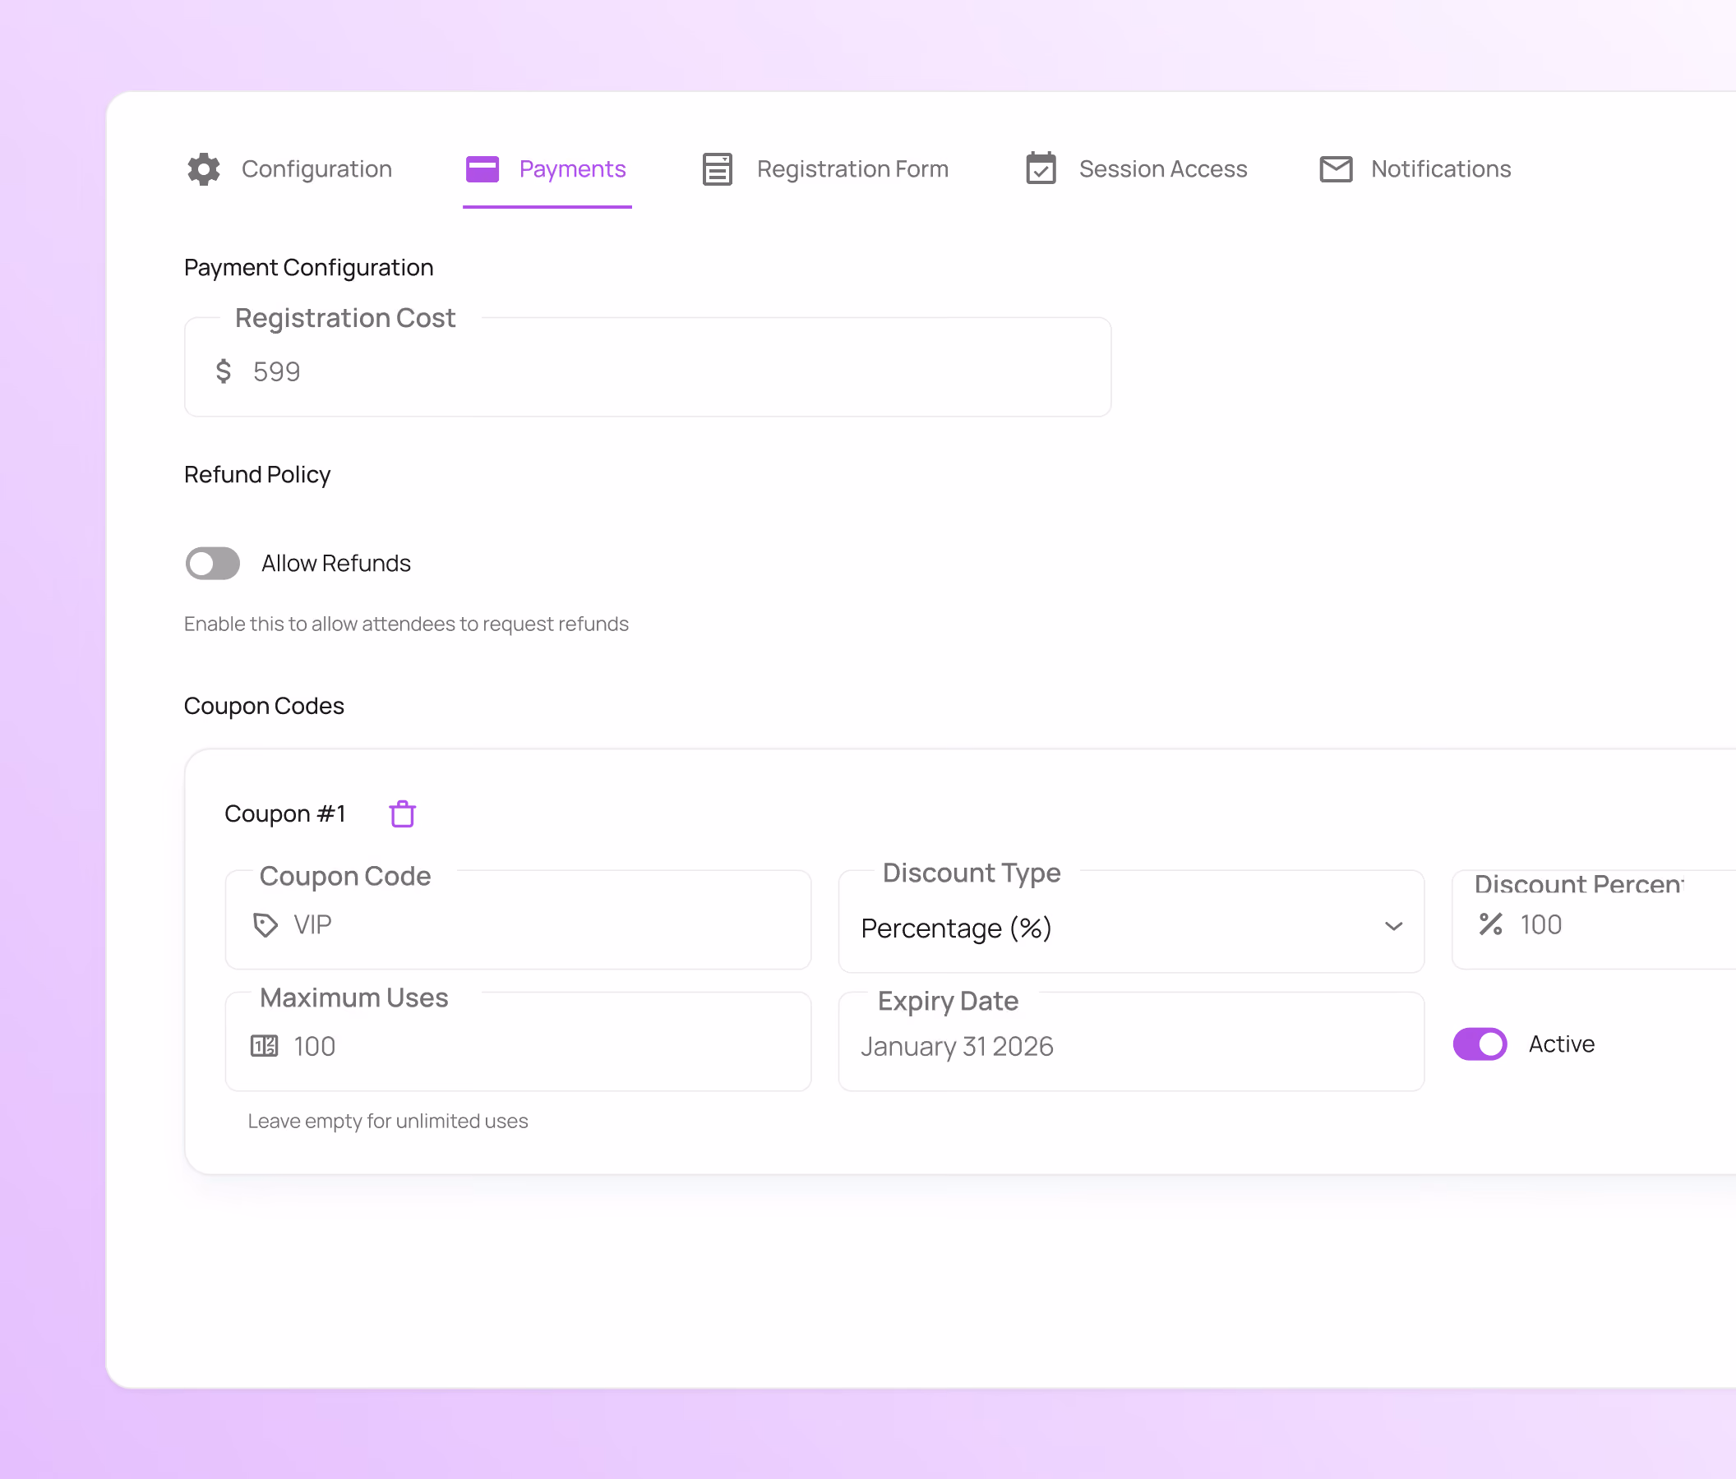Click the Coupon Codes heading
The width and height of the screenshot is (1736, 1479).
[x=264, y=706]
